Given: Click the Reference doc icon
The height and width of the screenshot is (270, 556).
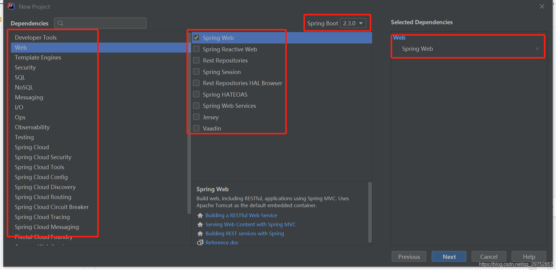Looking at the screenshot, I should coord(200,243).
